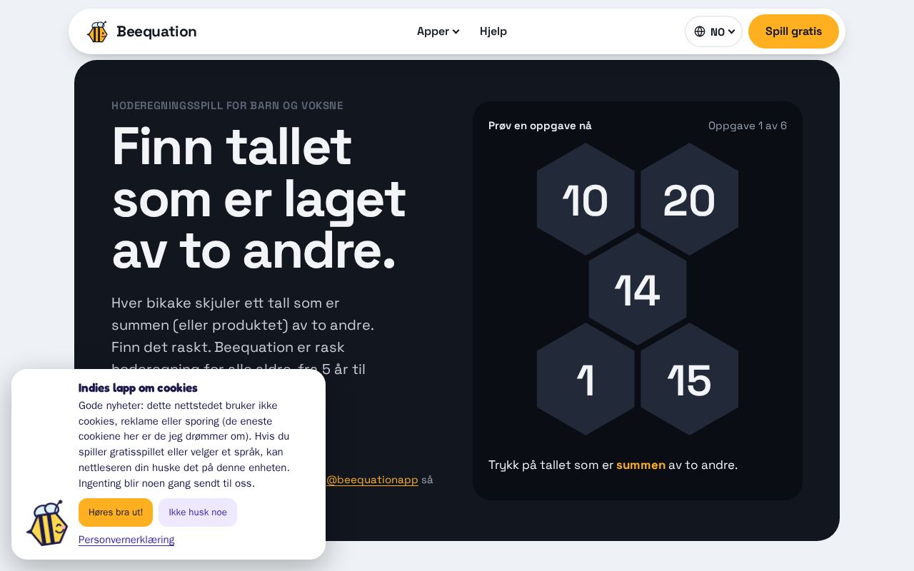Image resolution: width=914 pixels, height=571 pixels.
Task: Click the globe language icon
Action: coord(700,31)
